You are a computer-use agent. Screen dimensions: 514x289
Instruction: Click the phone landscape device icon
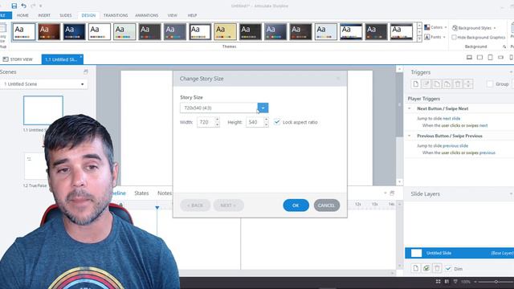500,57
